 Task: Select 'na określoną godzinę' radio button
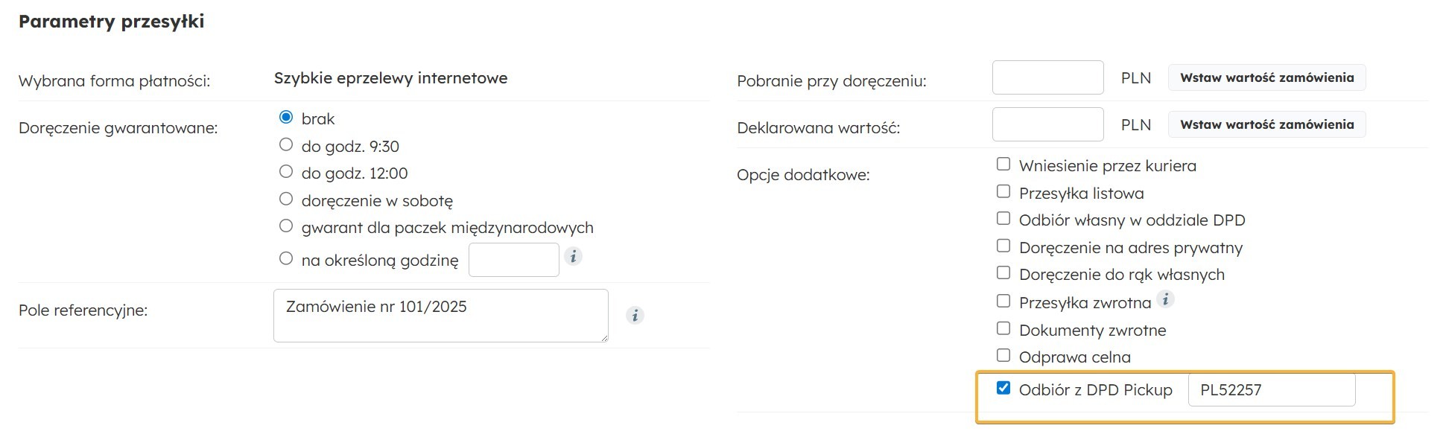[286, 259]
